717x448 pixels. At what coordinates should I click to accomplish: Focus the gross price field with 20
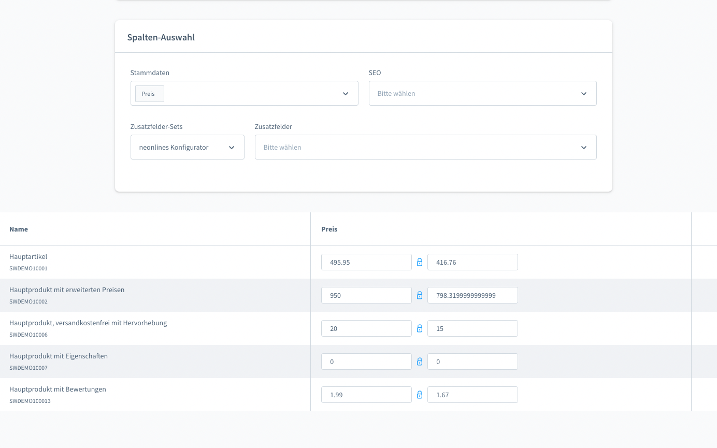(x=366, y=328)
